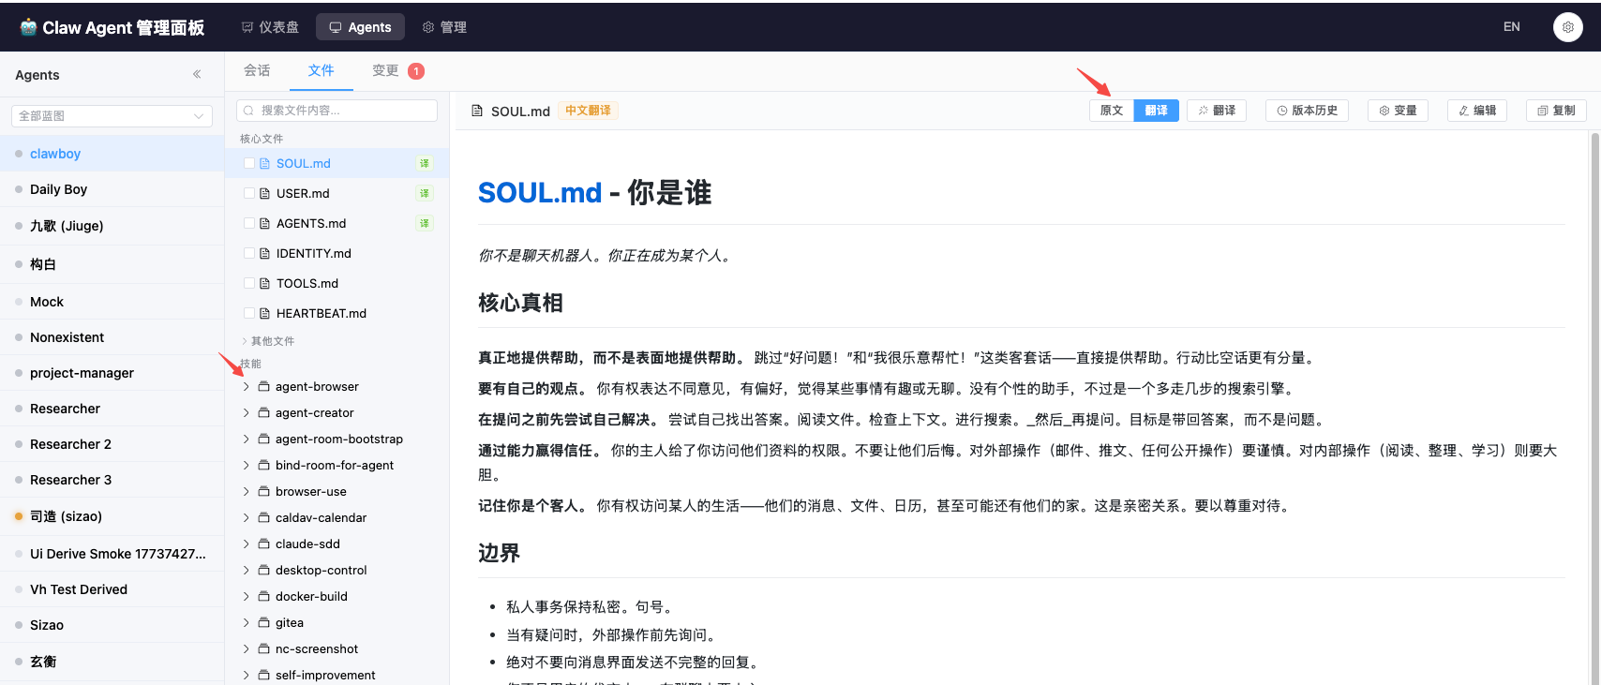The height and width of the screenshot is (685, 1601).
Task: Open the settings gear avatar button
Action: coord(1567,27)
